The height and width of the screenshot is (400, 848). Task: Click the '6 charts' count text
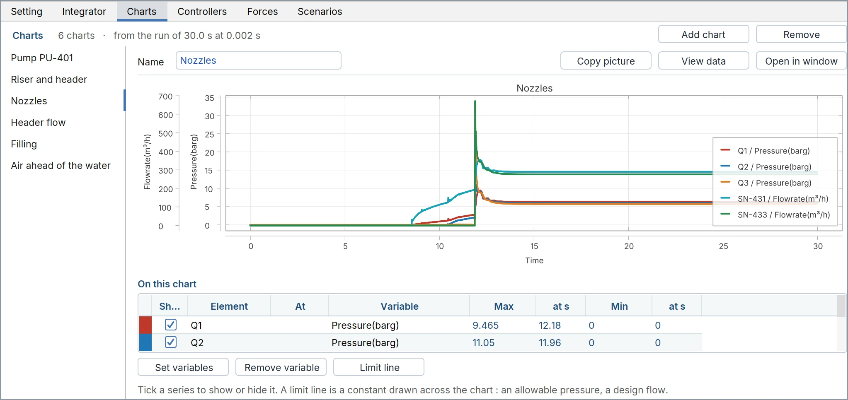[76, 36]
